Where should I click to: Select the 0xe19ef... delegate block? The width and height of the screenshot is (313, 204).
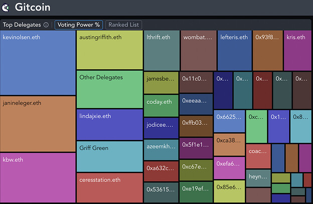tap(196, 192)
